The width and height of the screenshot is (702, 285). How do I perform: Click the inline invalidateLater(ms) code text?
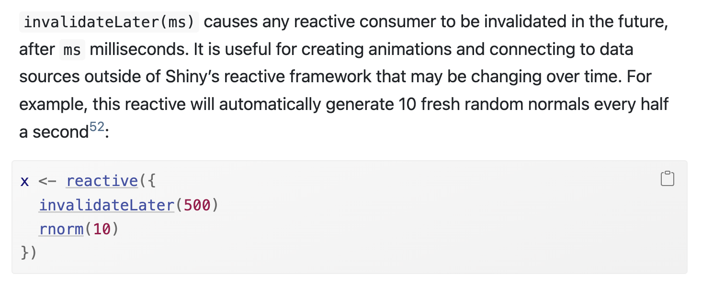point(109,22)
